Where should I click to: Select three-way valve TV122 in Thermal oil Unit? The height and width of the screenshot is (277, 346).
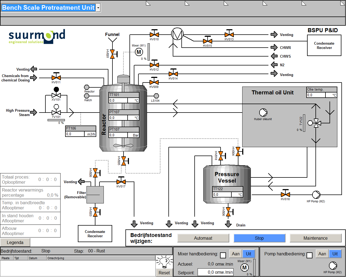pyautogui.click(x=315, y=123)
